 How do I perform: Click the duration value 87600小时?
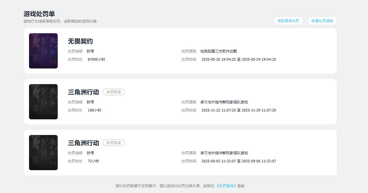click(96, 59)
